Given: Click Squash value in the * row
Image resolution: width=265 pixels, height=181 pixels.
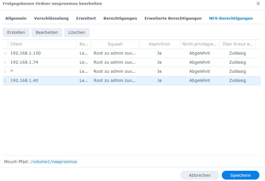Looking at the screenshot, I should click(x=114, y=72).
